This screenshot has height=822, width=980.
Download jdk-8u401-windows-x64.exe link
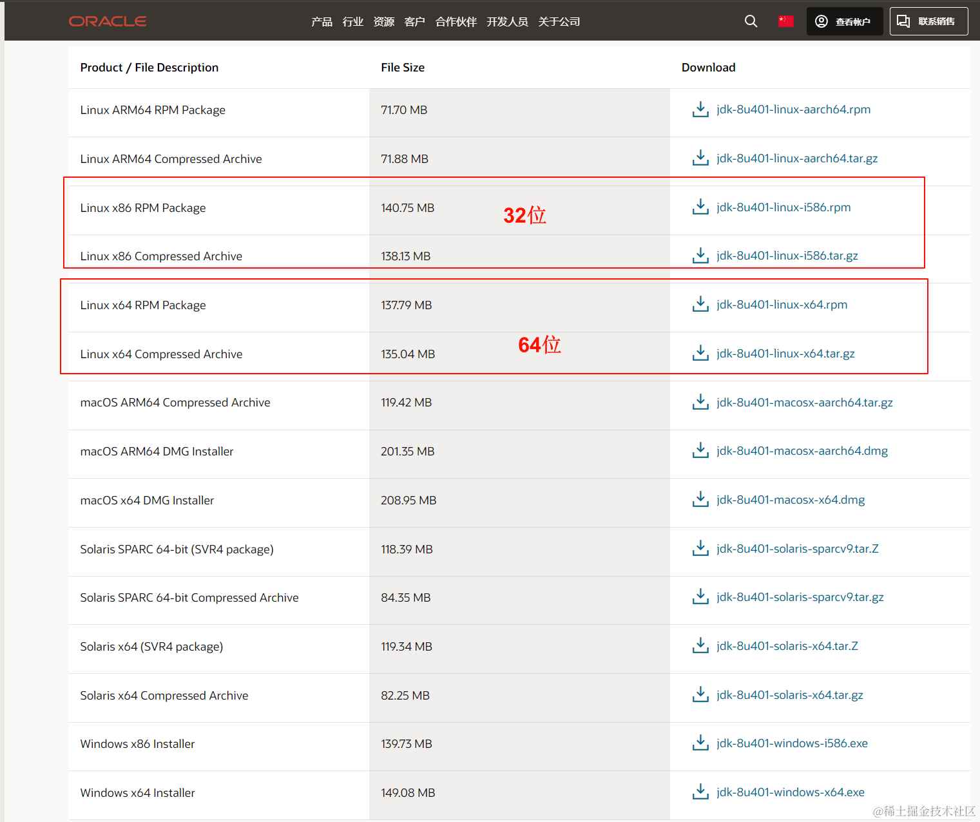tap(791, 792)
